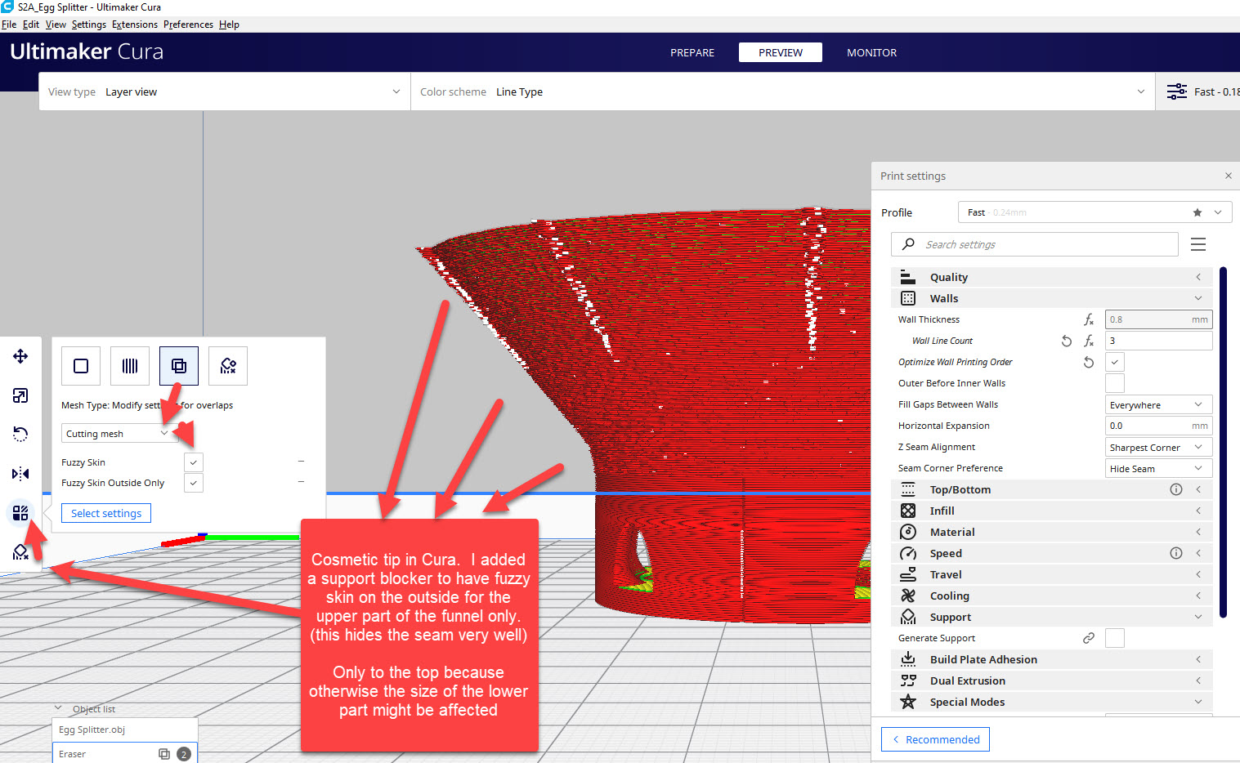Switch to the PREPARE stage
This screenshot has width=1240, height=763.
coord(692,52)
